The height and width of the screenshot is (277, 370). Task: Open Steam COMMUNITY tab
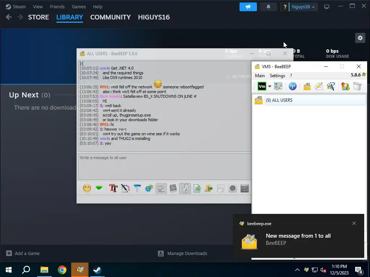coord(111,17)
